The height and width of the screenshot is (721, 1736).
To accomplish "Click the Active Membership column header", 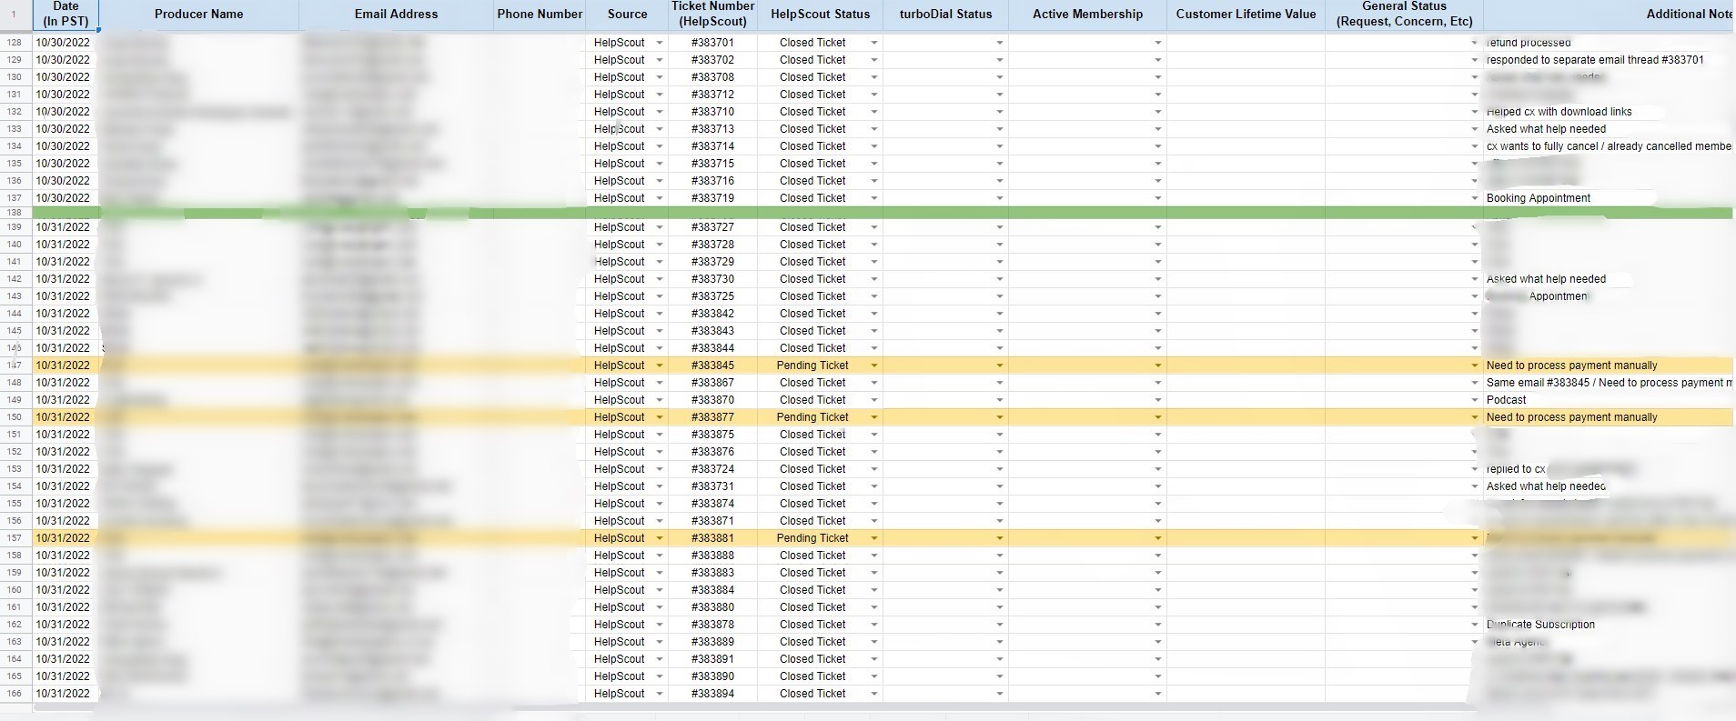I will coord(1087,14).
